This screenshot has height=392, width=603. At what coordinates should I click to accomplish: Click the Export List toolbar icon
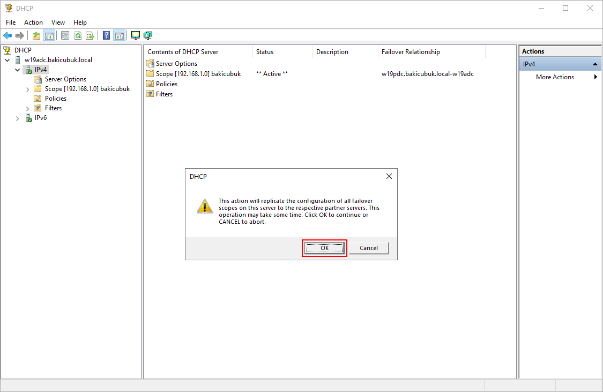click(90, 36)
